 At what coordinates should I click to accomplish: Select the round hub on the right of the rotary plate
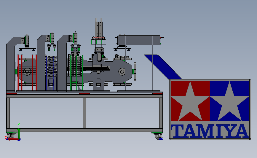pyautogui.click(x=122, y=72)
